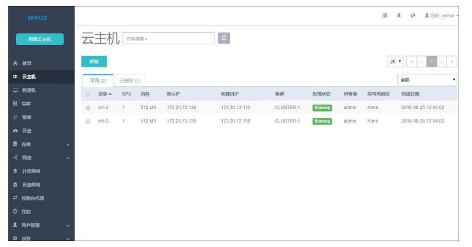Go to previous page (‹) button
Screen dimensions: 472x247
click(422, 62)
